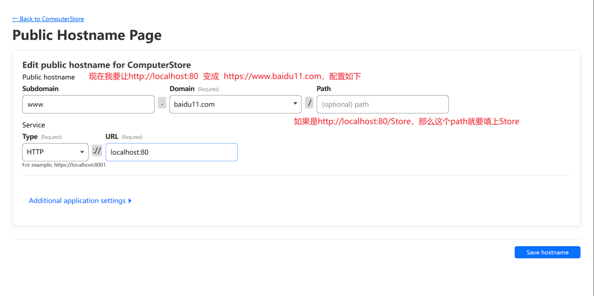Click the Service section label
This screenshot has height=296, width=594.
(x=34, y=125)
